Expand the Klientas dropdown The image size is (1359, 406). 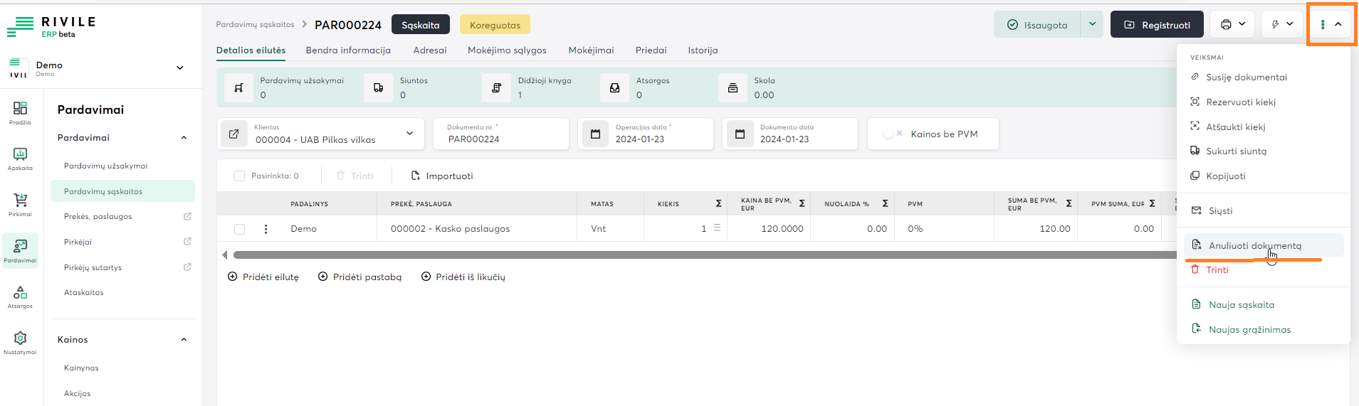(x=410, y=134)
